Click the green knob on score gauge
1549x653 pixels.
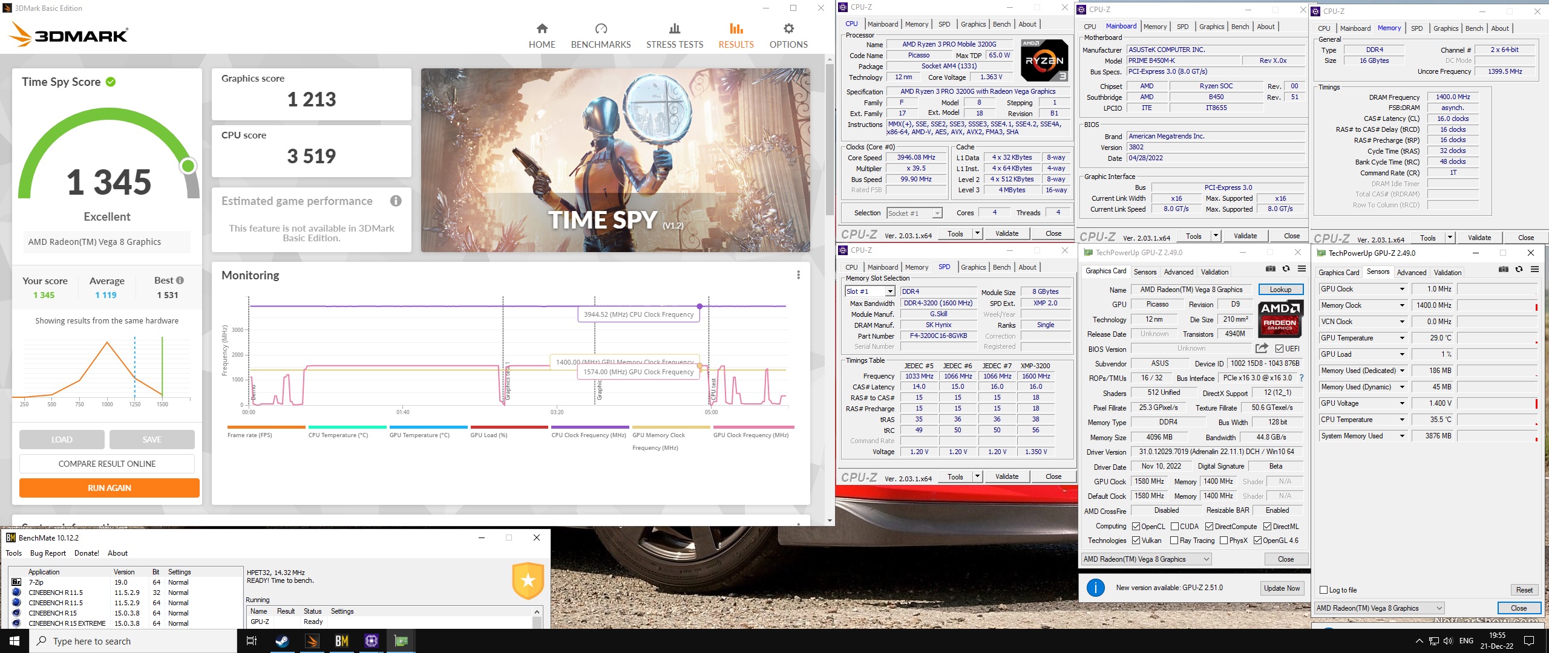pos(188,165)
